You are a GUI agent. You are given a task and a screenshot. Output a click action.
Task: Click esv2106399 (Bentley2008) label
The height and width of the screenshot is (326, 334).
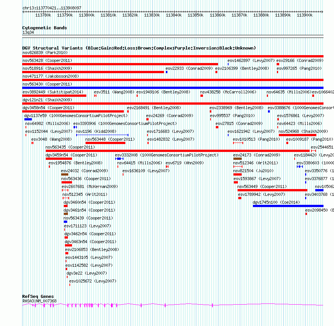[242, 68]
